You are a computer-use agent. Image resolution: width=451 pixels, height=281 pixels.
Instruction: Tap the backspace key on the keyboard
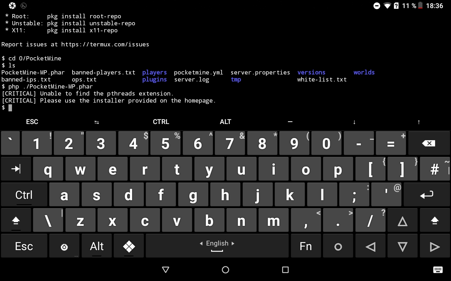(429, 143)
